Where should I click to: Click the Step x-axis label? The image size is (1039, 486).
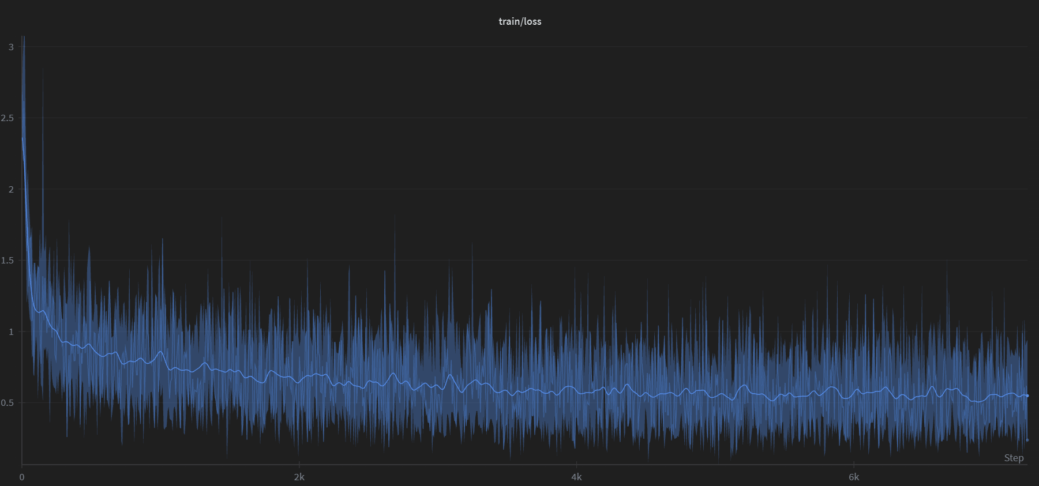1014,458
